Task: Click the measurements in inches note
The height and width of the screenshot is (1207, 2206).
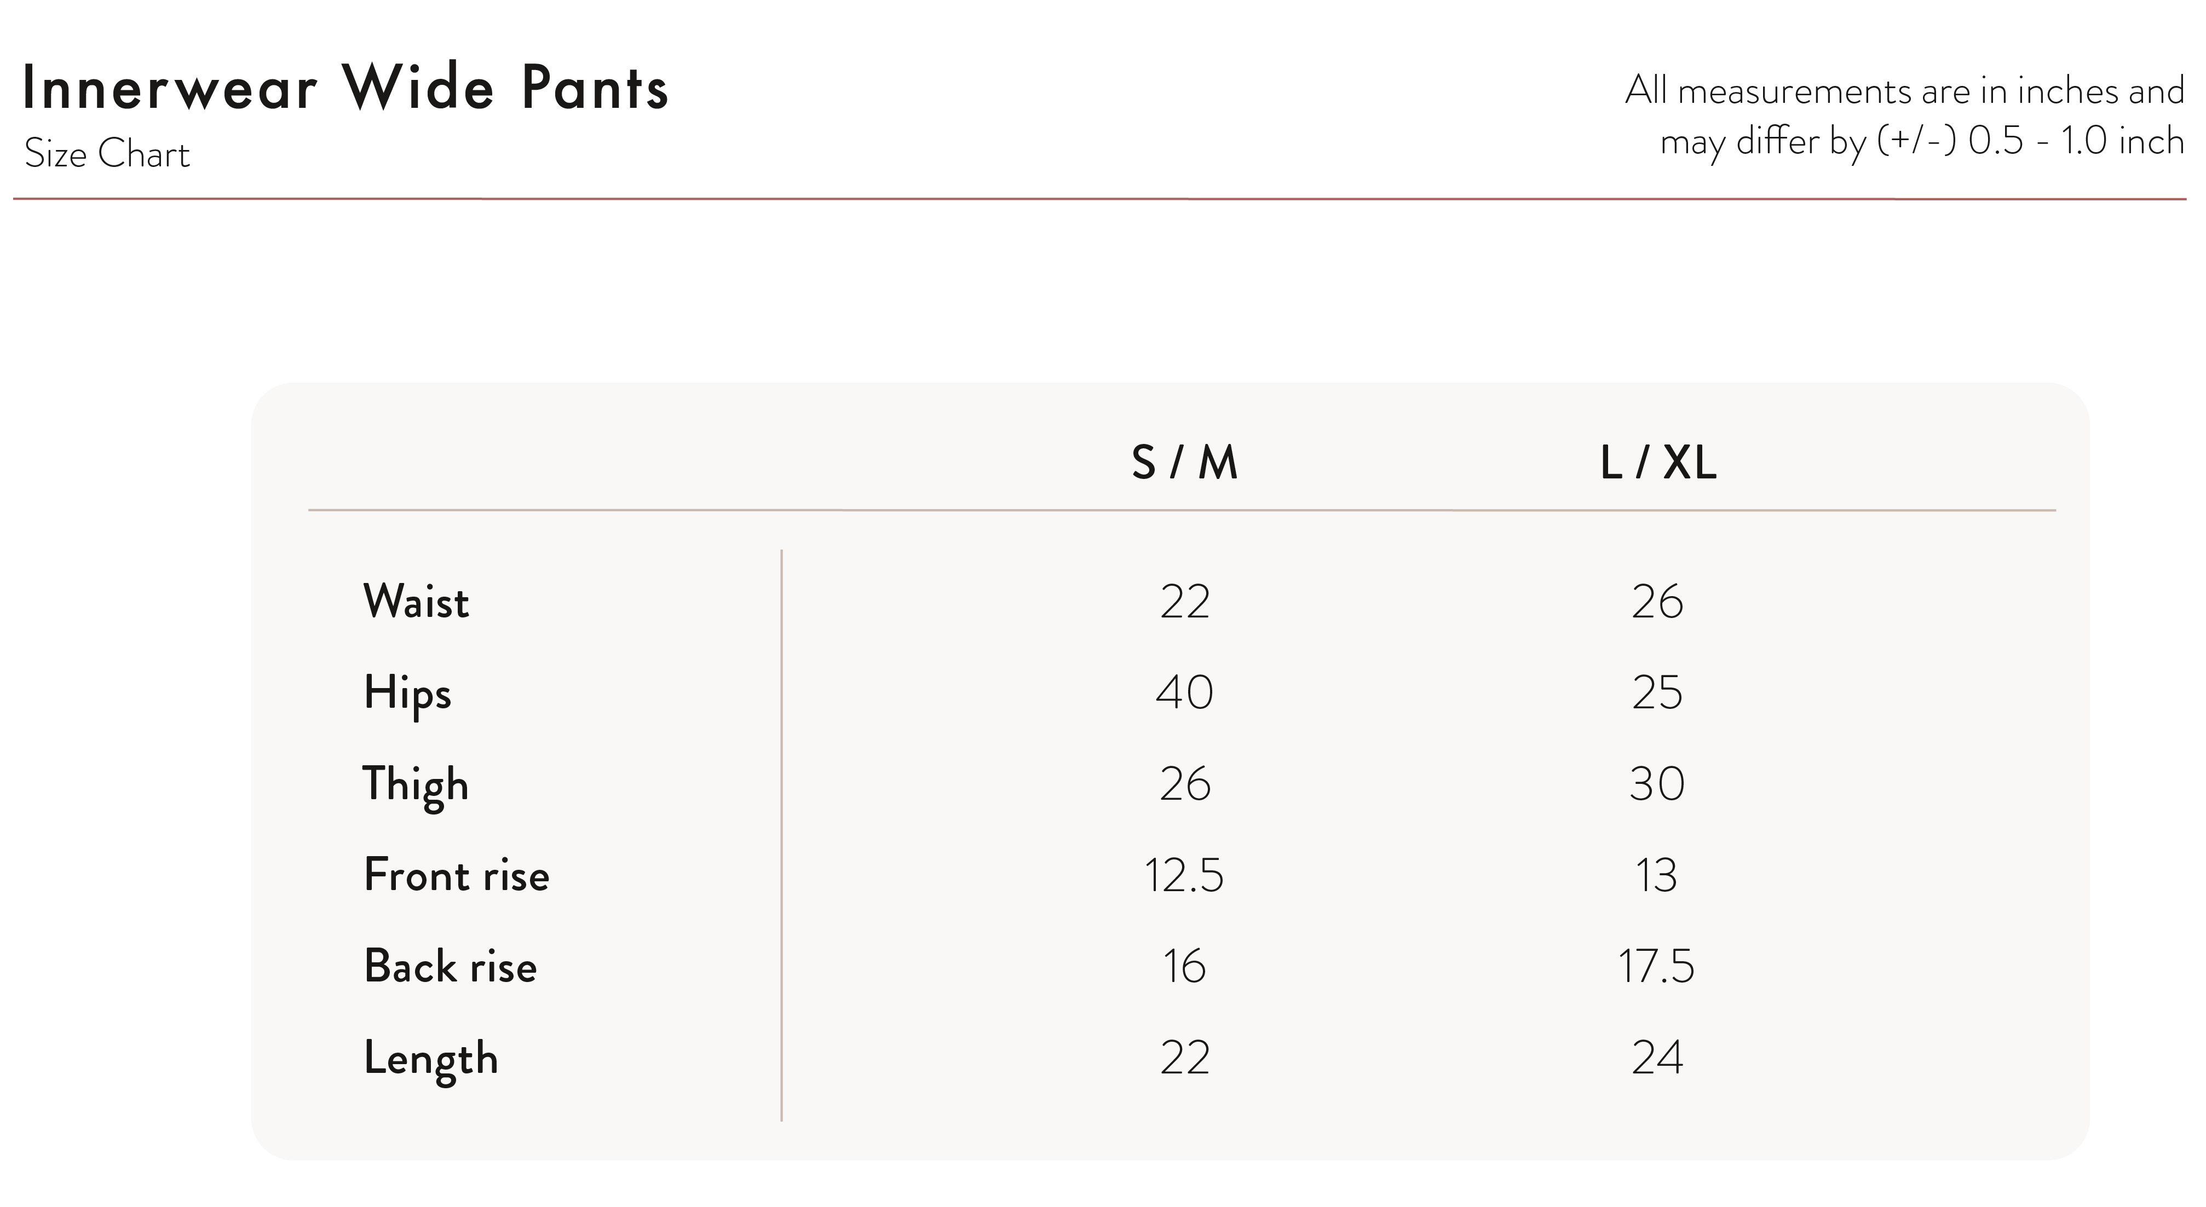Action: click(1904, 115)
